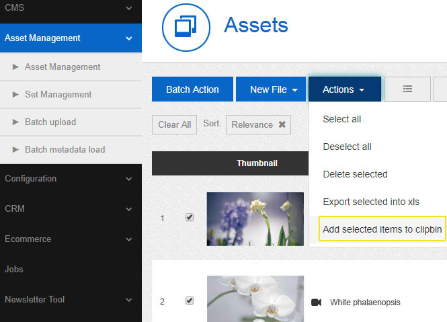Uncheck the checkbox for asset row 2
Viewport: 447px width, 322px height.
click(189, 301)
